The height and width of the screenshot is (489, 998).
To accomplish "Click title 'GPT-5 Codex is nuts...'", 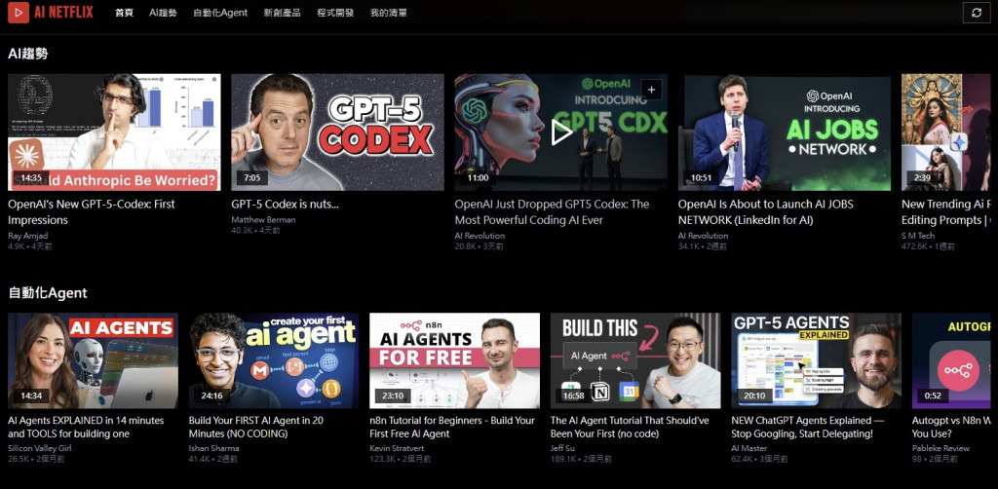I will (285, 205).
